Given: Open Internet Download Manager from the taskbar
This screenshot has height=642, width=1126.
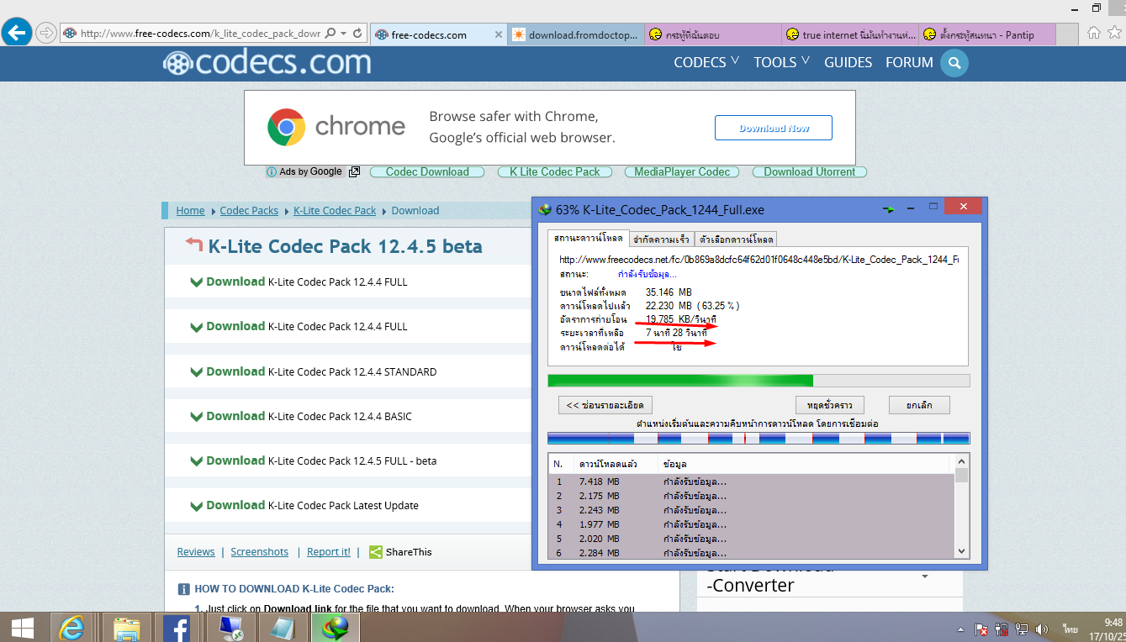Looking at the screenshot, I should (x=336, y=628).
